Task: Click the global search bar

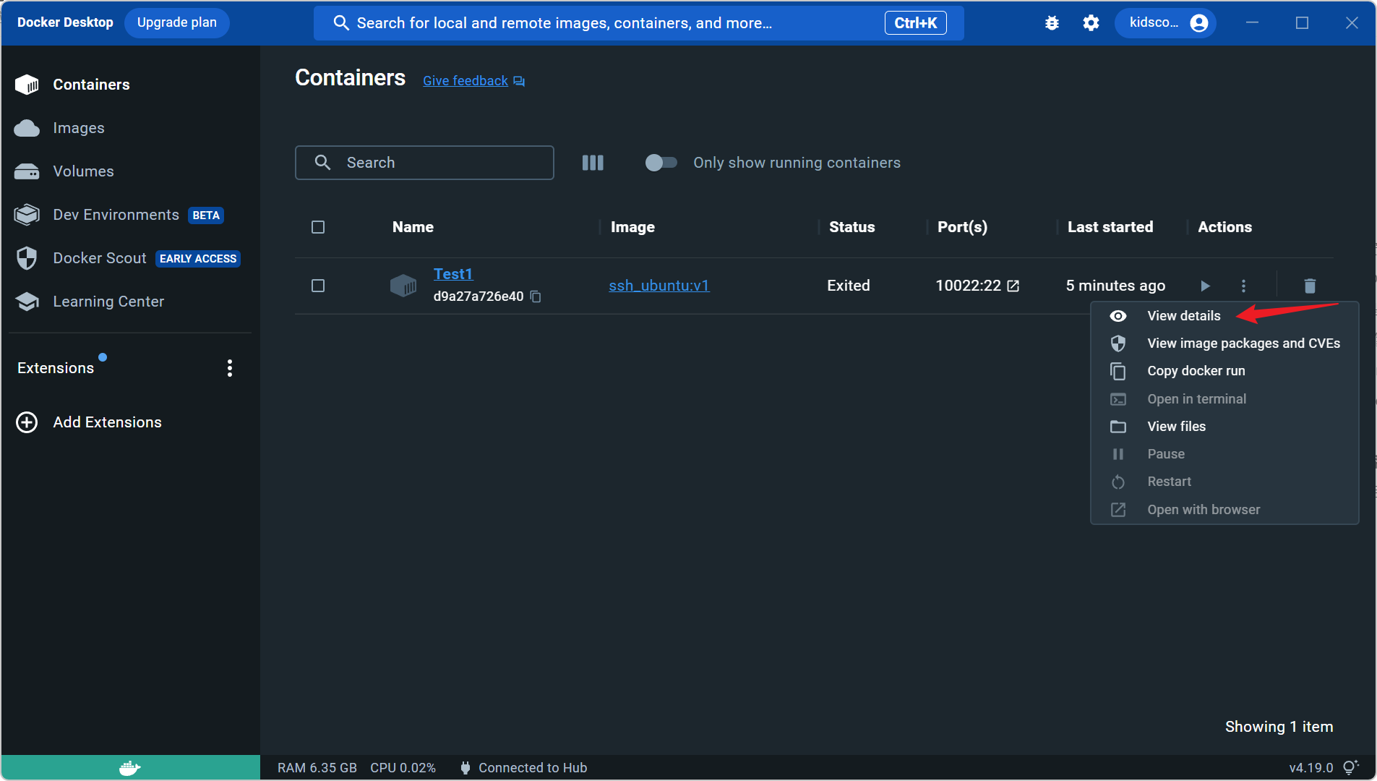Action: click(639, 23)
